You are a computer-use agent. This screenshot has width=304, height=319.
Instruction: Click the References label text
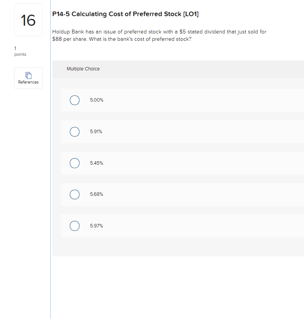click(x=28, y=82)
